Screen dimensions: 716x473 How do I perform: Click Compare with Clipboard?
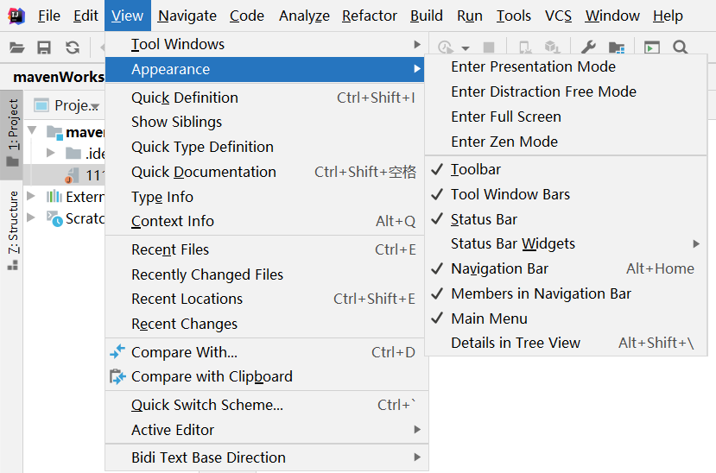[x=212, y=376]
